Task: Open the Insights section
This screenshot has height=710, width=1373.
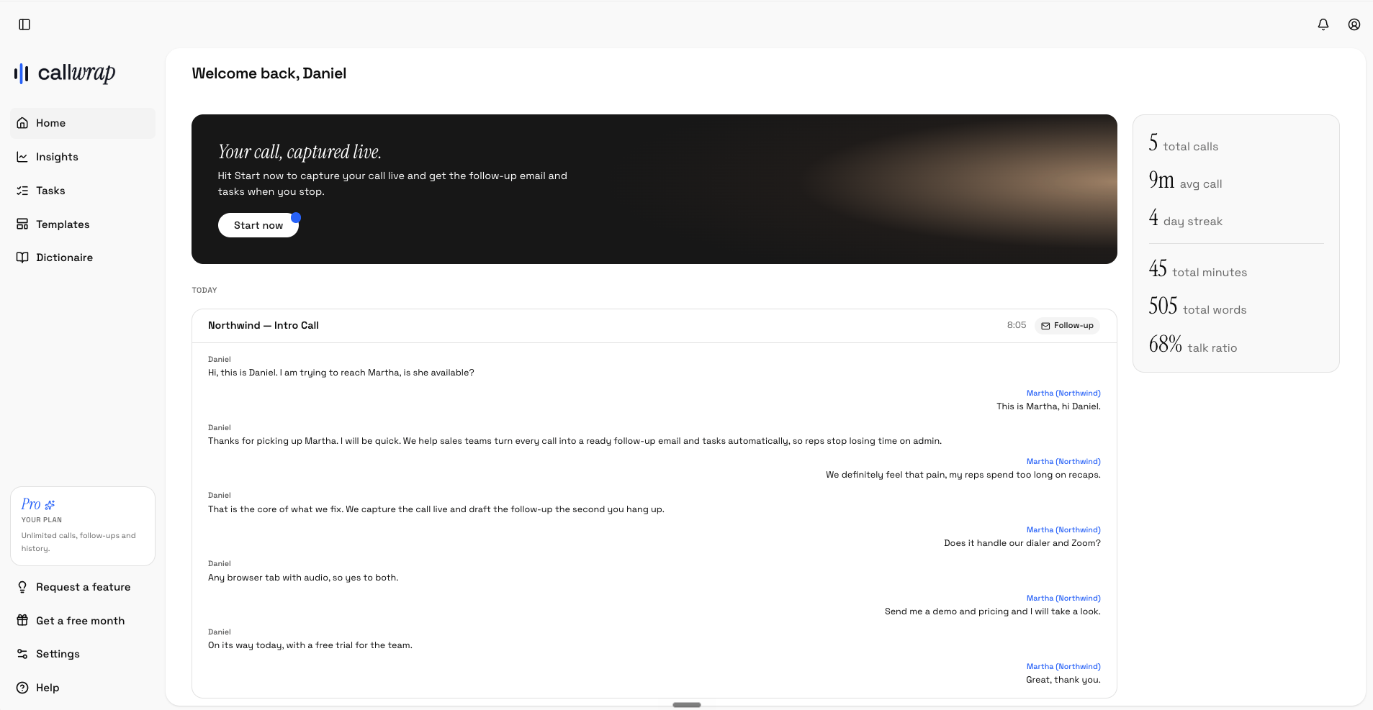Action: tap(83, 157)
